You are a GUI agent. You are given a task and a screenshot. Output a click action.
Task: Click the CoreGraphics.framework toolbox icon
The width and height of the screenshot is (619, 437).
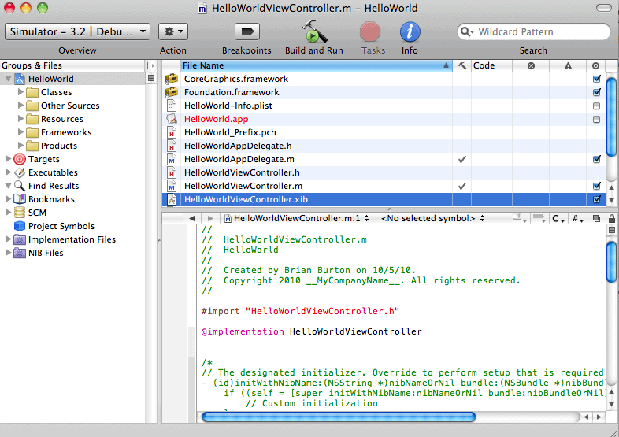point(172,79)
